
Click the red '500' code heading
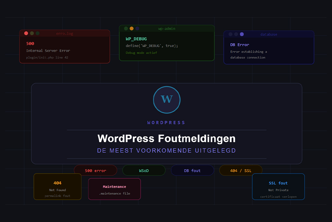(30, 44)
